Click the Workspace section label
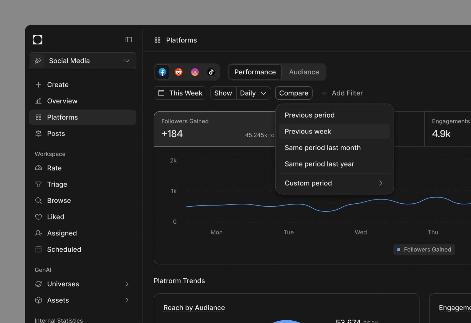 tap(50, 154)
